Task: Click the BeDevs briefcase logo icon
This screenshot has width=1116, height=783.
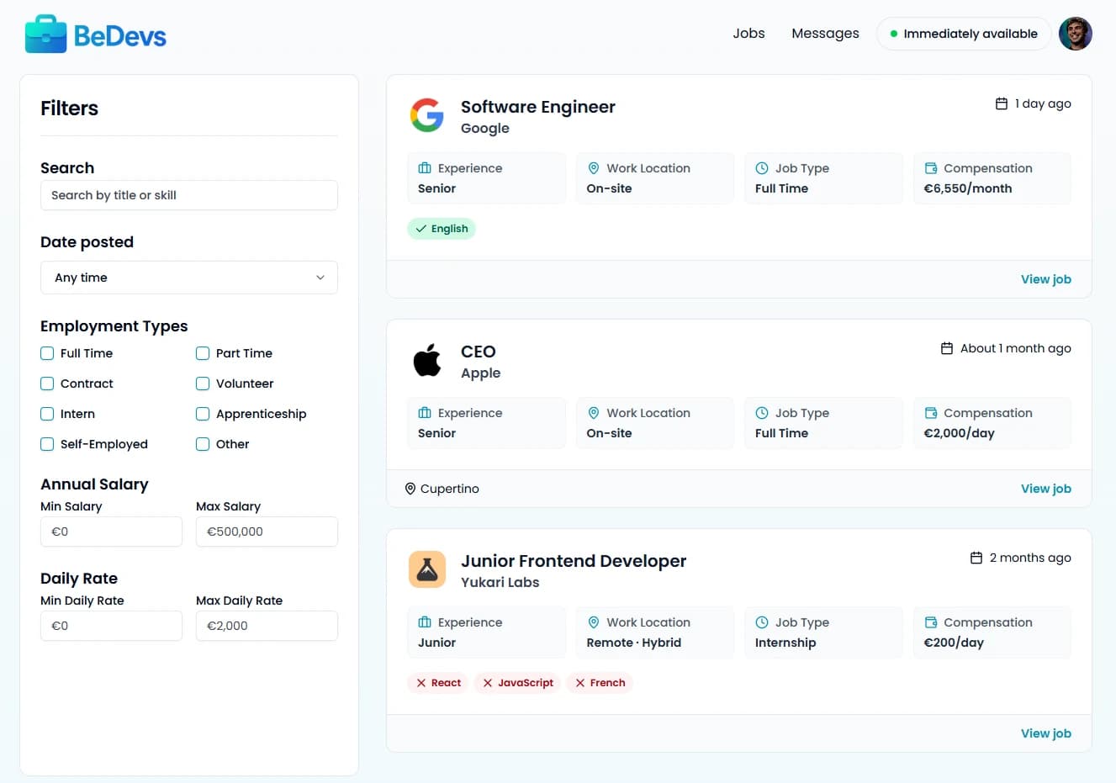Action: [45, 34]
